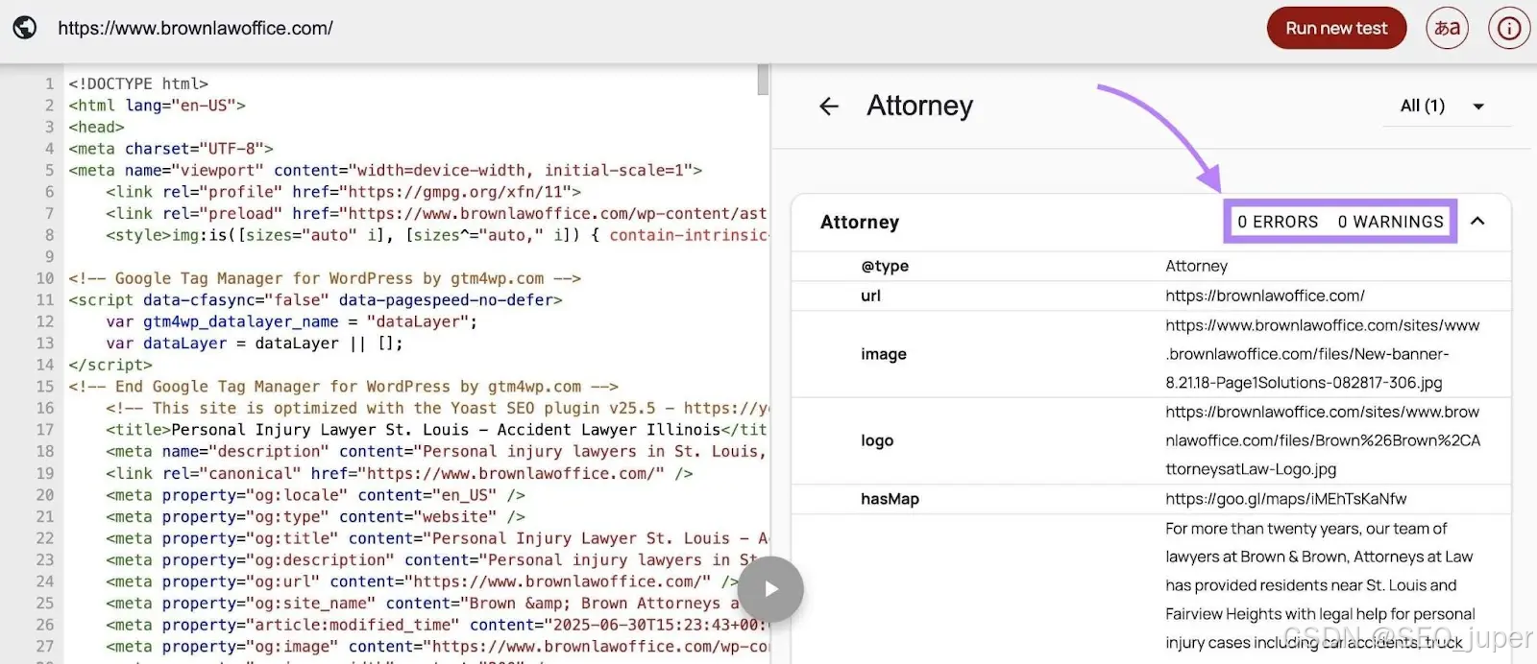Click the logo property label
This screenshot has width=1537, height=664.
tap(877, 440)
